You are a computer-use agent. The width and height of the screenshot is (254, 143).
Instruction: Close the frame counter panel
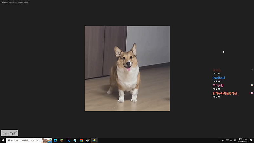pos(17,131)
